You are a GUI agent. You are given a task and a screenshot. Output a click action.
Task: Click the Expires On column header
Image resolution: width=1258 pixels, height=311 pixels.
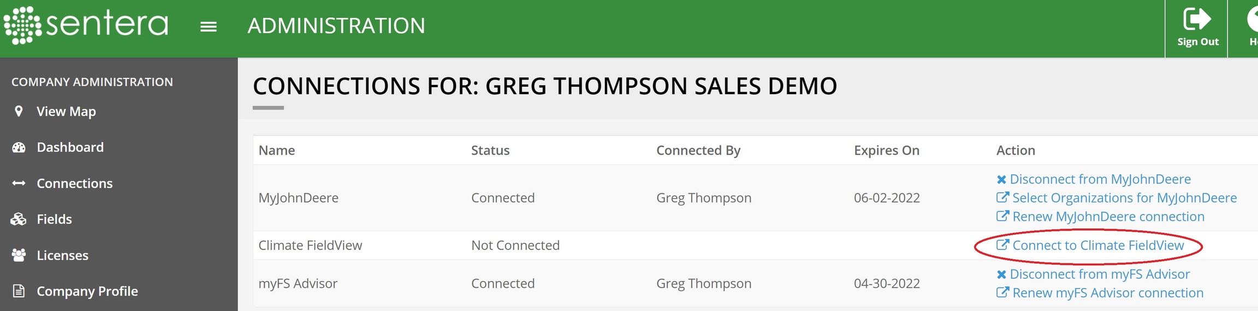coord(887,150)
